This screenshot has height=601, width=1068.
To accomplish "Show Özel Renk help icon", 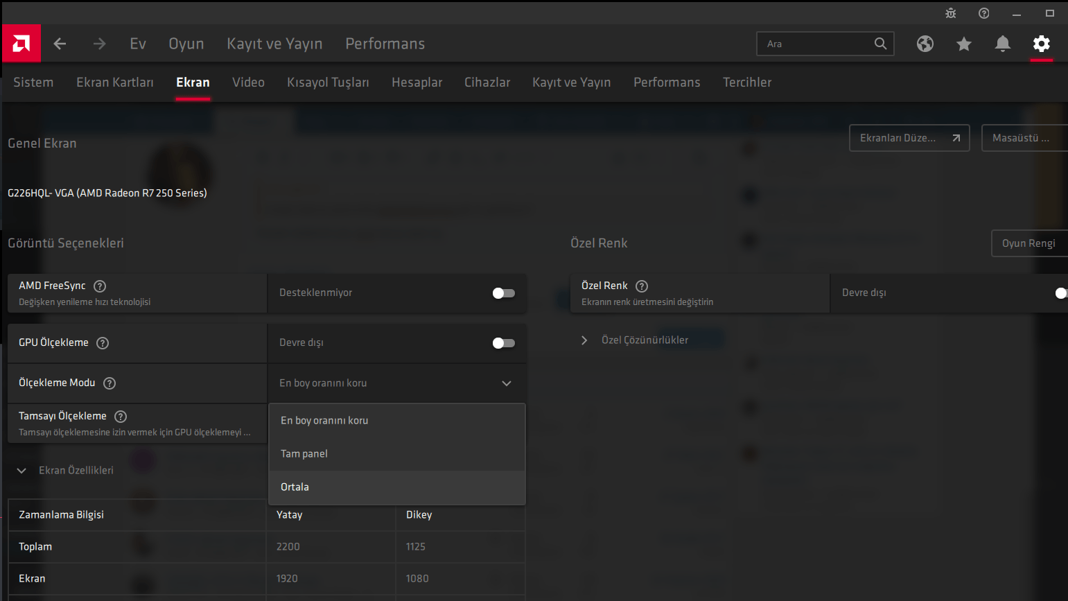I will (642, 286).
